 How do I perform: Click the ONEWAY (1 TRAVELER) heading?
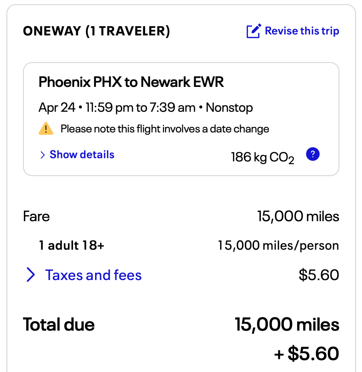96,31
